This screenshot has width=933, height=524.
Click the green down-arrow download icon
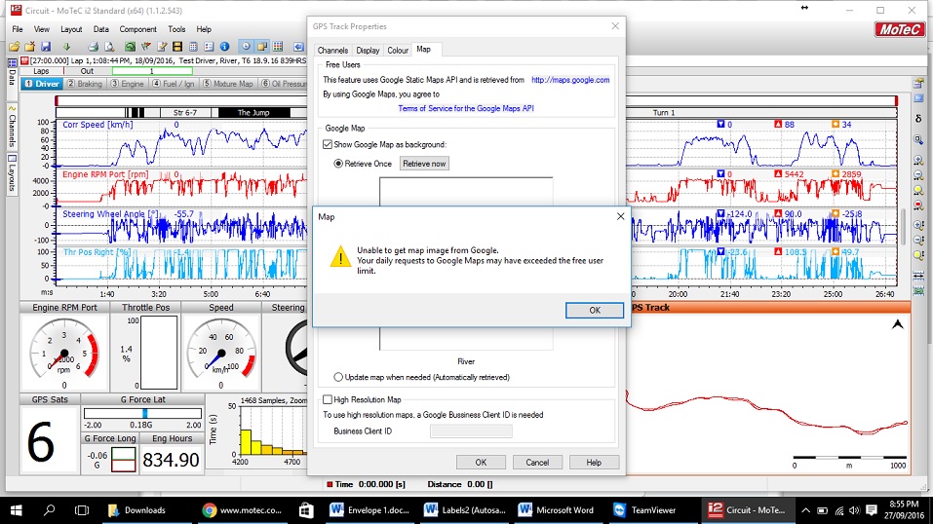(66, 47)
